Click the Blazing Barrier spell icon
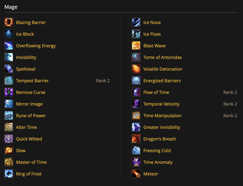Viewport: 243px width, 186px height. [9, 22]
